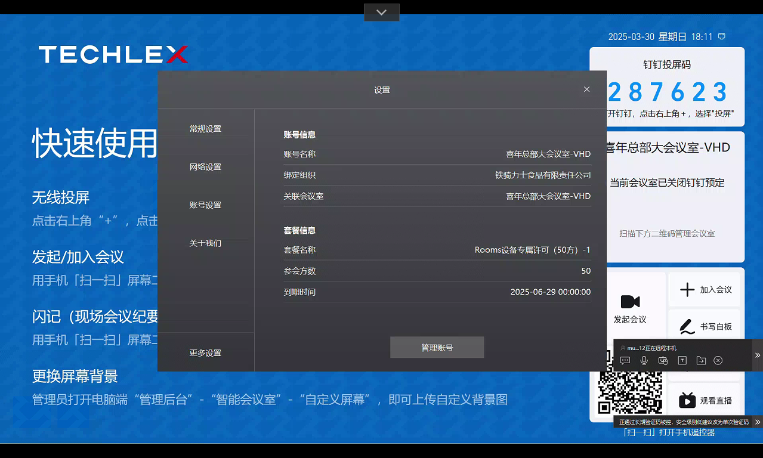Click the 绑定组织 label
The width and height of the screenshot is (763, 458).
point(299,175)
